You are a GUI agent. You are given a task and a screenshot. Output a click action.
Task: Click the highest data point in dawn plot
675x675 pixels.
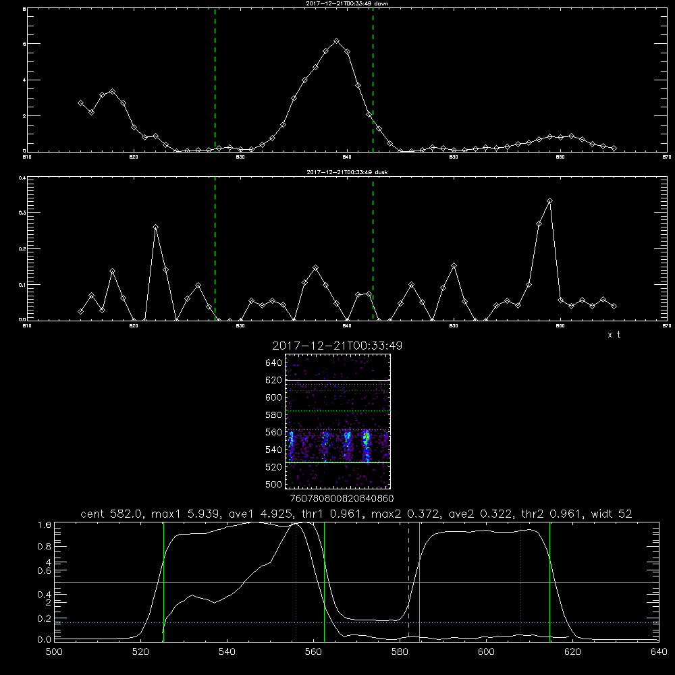(337, 41)
